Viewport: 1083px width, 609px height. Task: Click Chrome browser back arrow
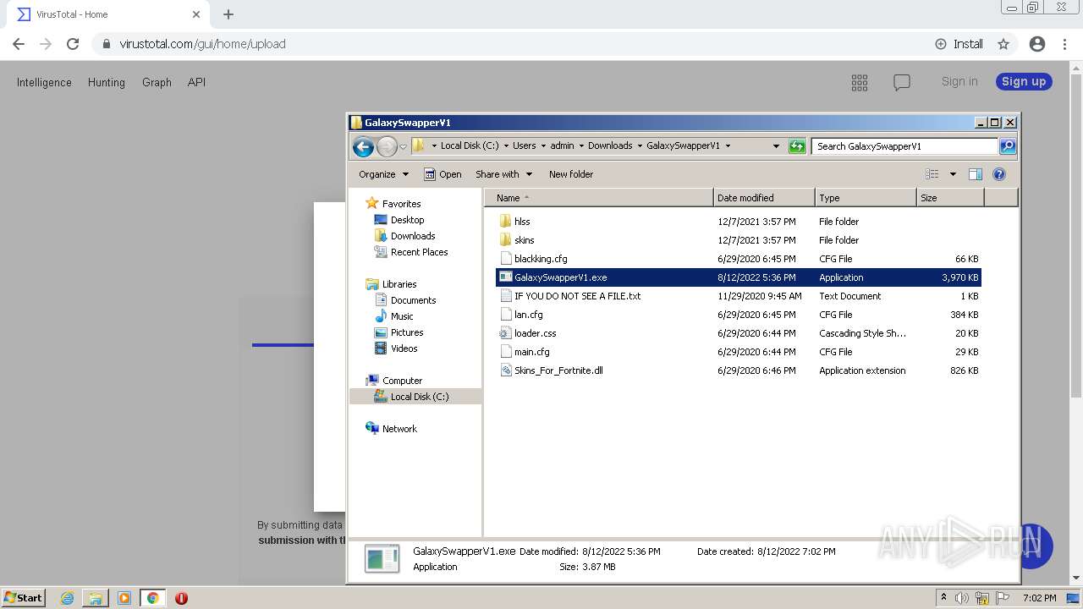pyautogui.click(x=19, y=44)
